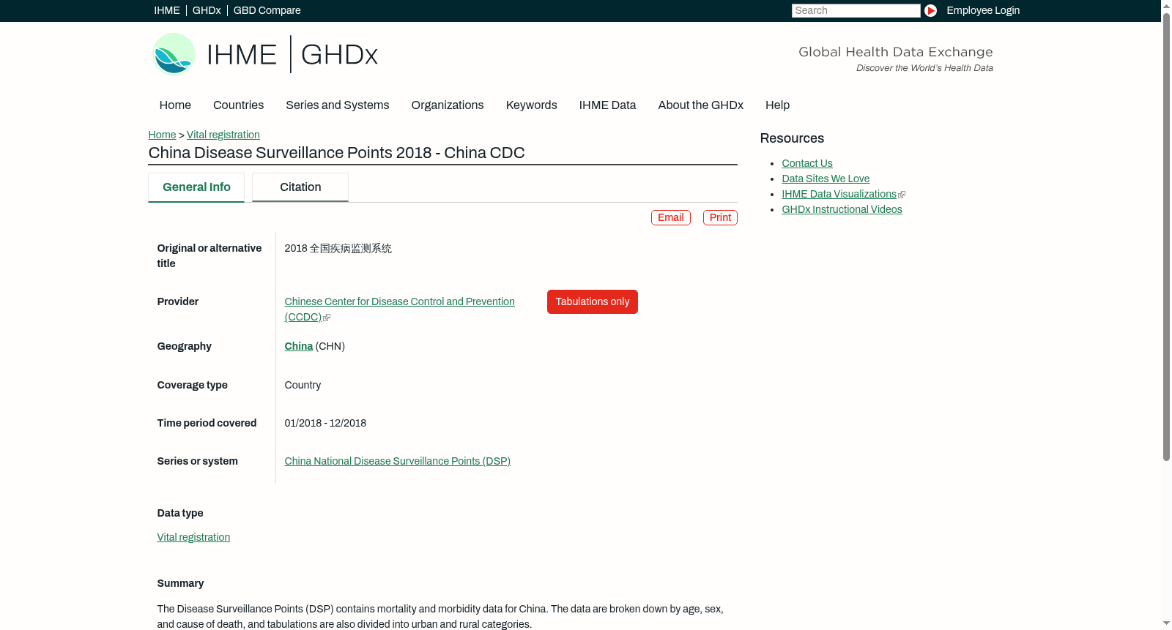Open the Contact Us resource link
Viewport: 1172px width, 630px height.
click(807, 164)
